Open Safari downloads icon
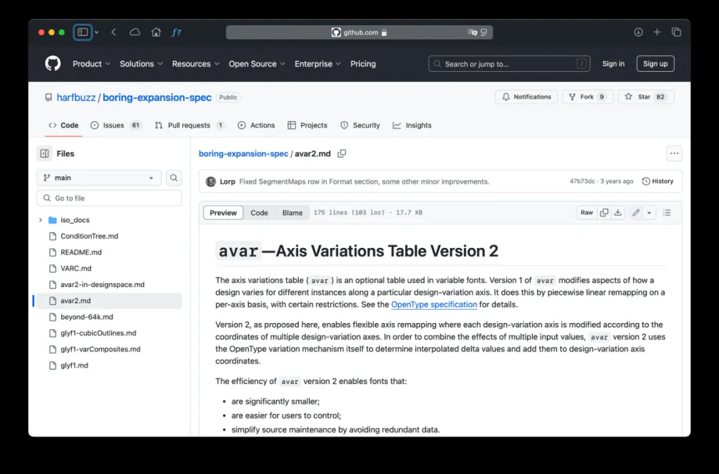The height and width of the screenshot is (474, 719). pos(638,32)
